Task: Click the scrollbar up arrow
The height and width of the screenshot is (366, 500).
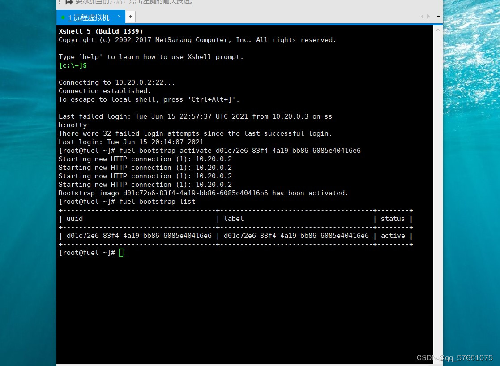Action: (x=437, y=30)
